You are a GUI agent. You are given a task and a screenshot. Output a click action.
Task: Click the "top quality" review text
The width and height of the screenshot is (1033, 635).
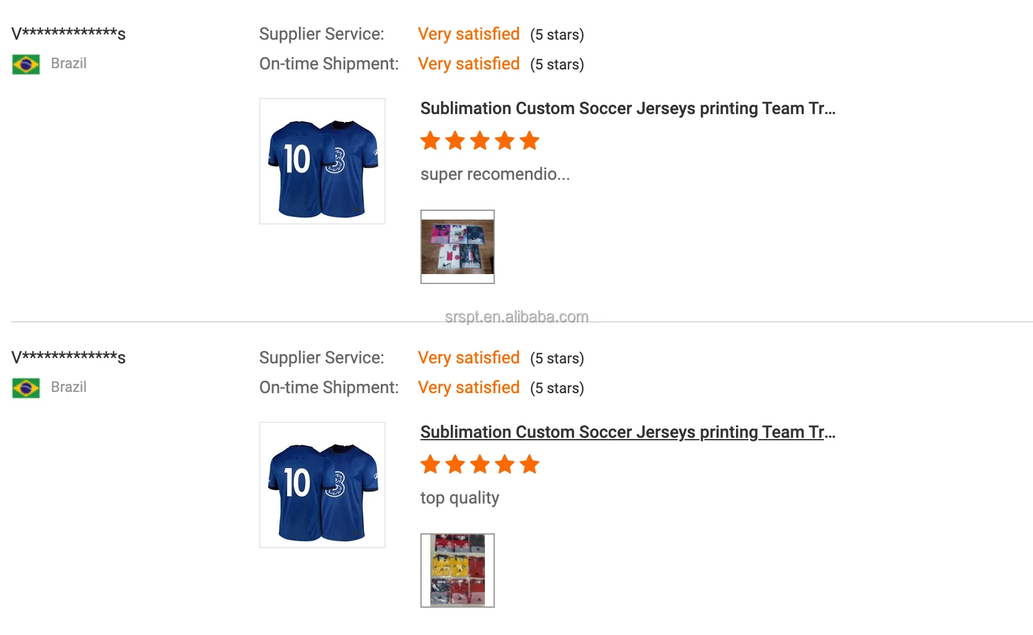(x=459, y=498)
